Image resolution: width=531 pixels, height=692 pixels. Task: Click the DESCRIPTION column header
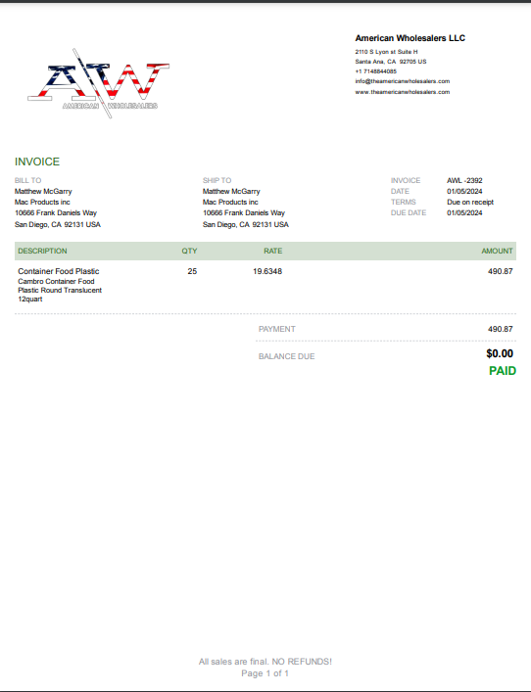click(x=42, y=251)
